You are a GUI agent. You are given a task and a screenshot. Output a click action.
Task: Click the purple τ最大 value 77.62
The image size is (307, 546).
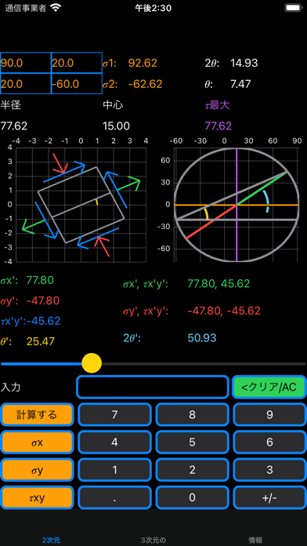(219, 126)
